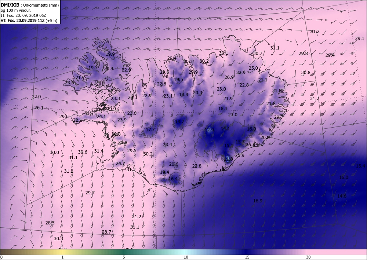Click the 27.0 value over the western sea
This screenshot has height=260, width=367.
(x=36, y=97)
